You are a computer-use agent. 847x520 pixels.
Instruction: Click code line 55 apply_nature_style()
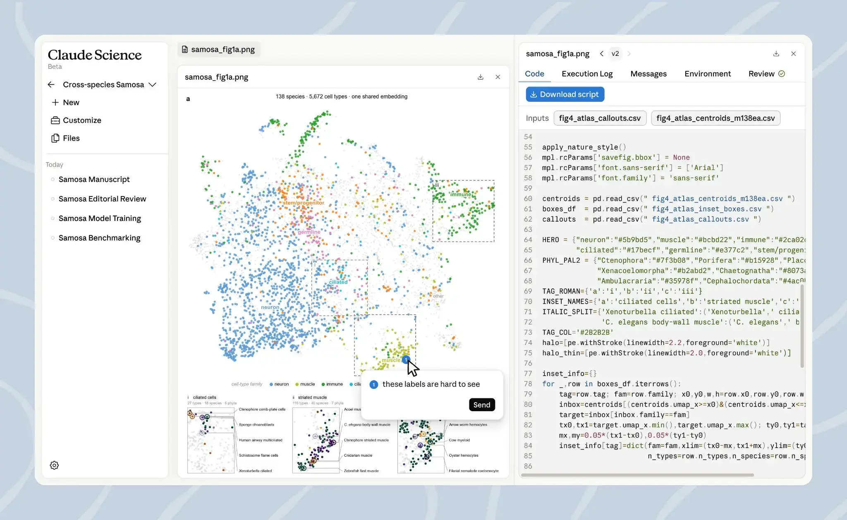point(584,147)
